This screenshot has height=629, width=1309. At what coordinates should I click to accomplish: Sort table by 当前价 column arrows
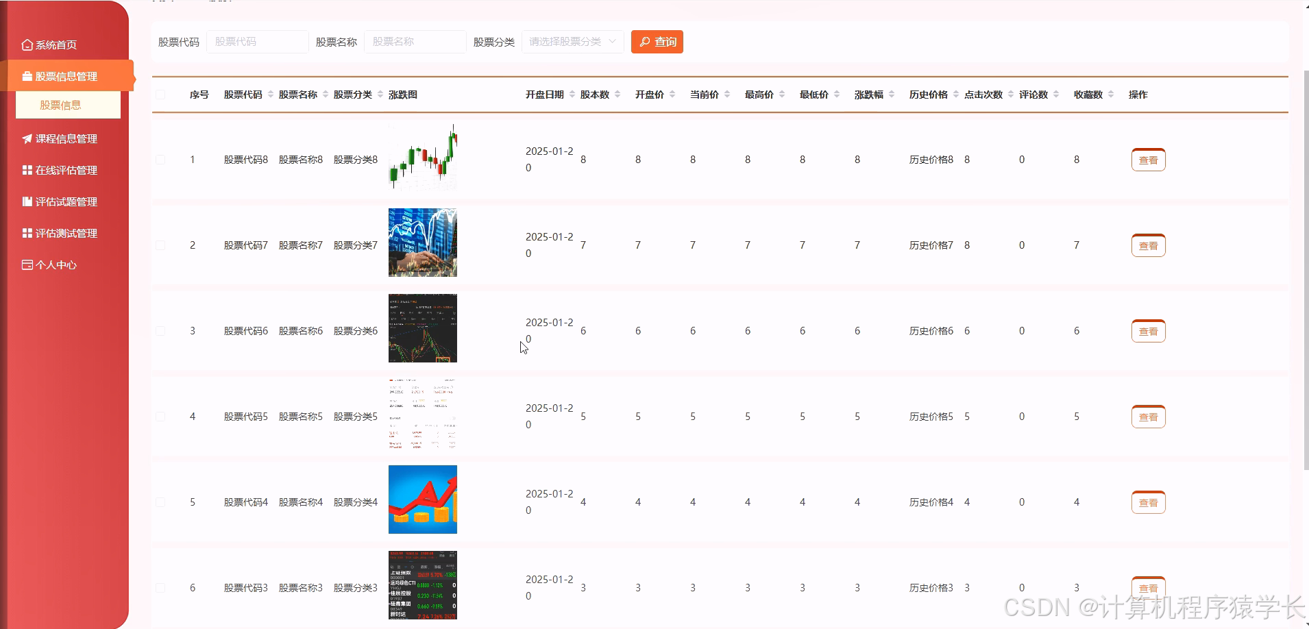727,95
